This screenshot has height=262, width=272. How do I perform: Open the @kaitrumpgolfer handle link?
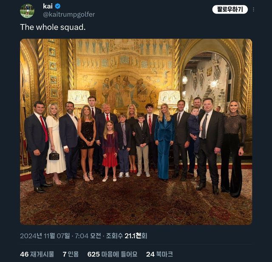click(x=68, y=14)
